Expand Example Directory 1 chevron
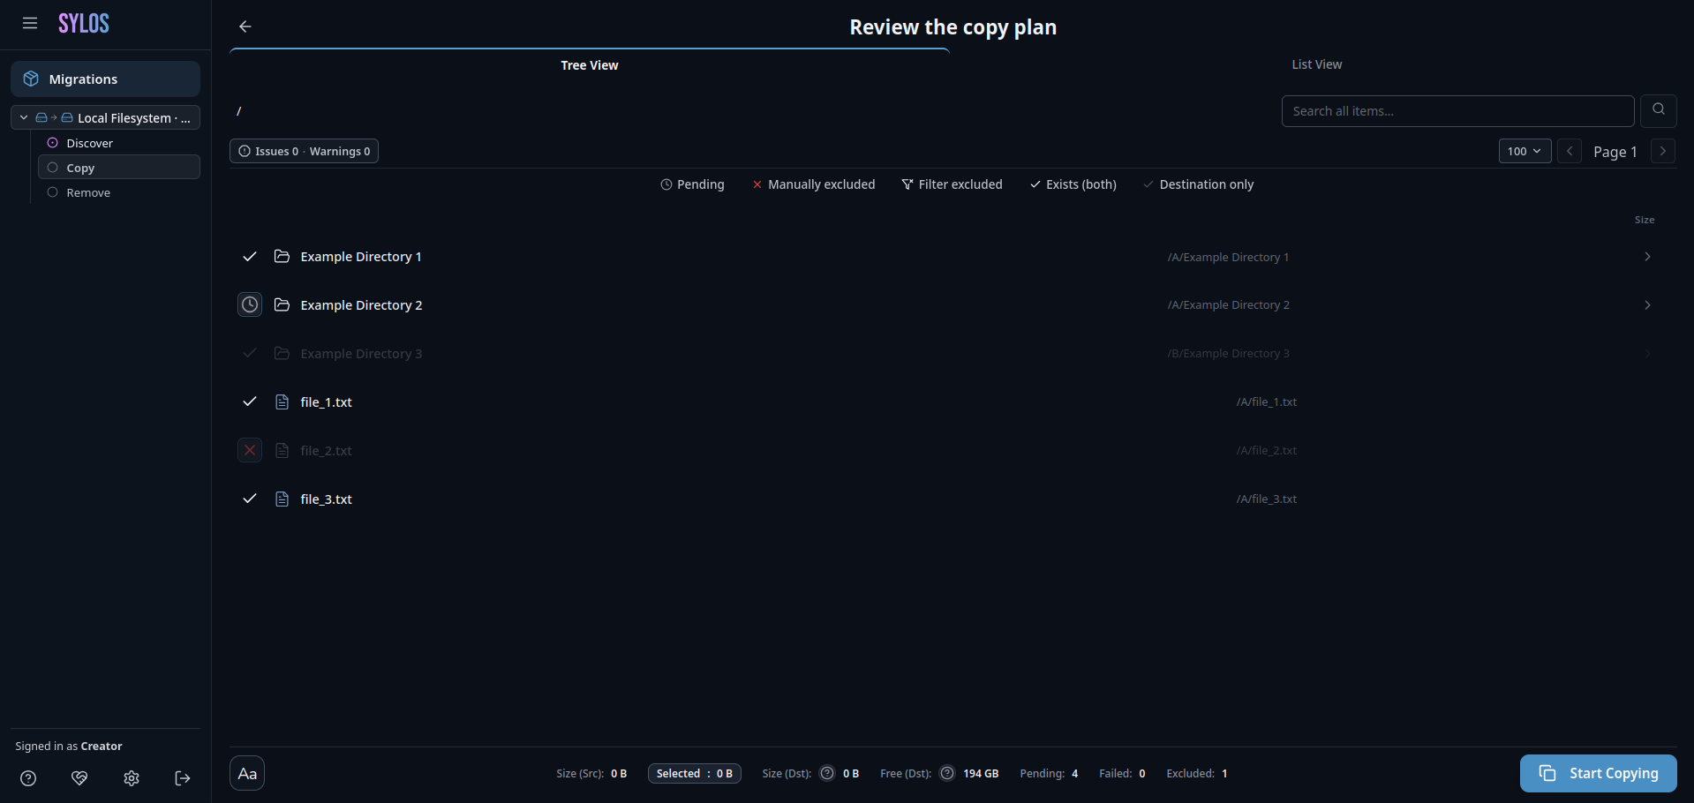 point(1647,256)
